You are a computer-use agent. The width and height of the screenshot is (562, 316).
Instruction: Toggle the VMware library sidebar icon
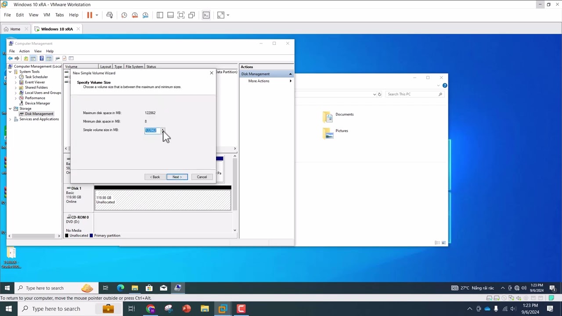[160, 15]
